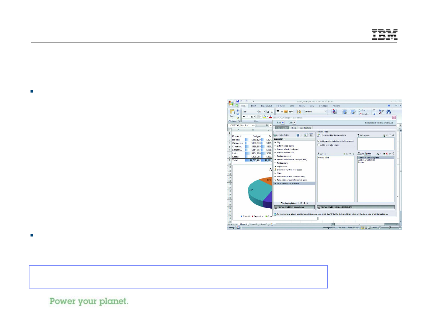
Task: Select 'Sequence number in database' field
Action: (289, 170)
